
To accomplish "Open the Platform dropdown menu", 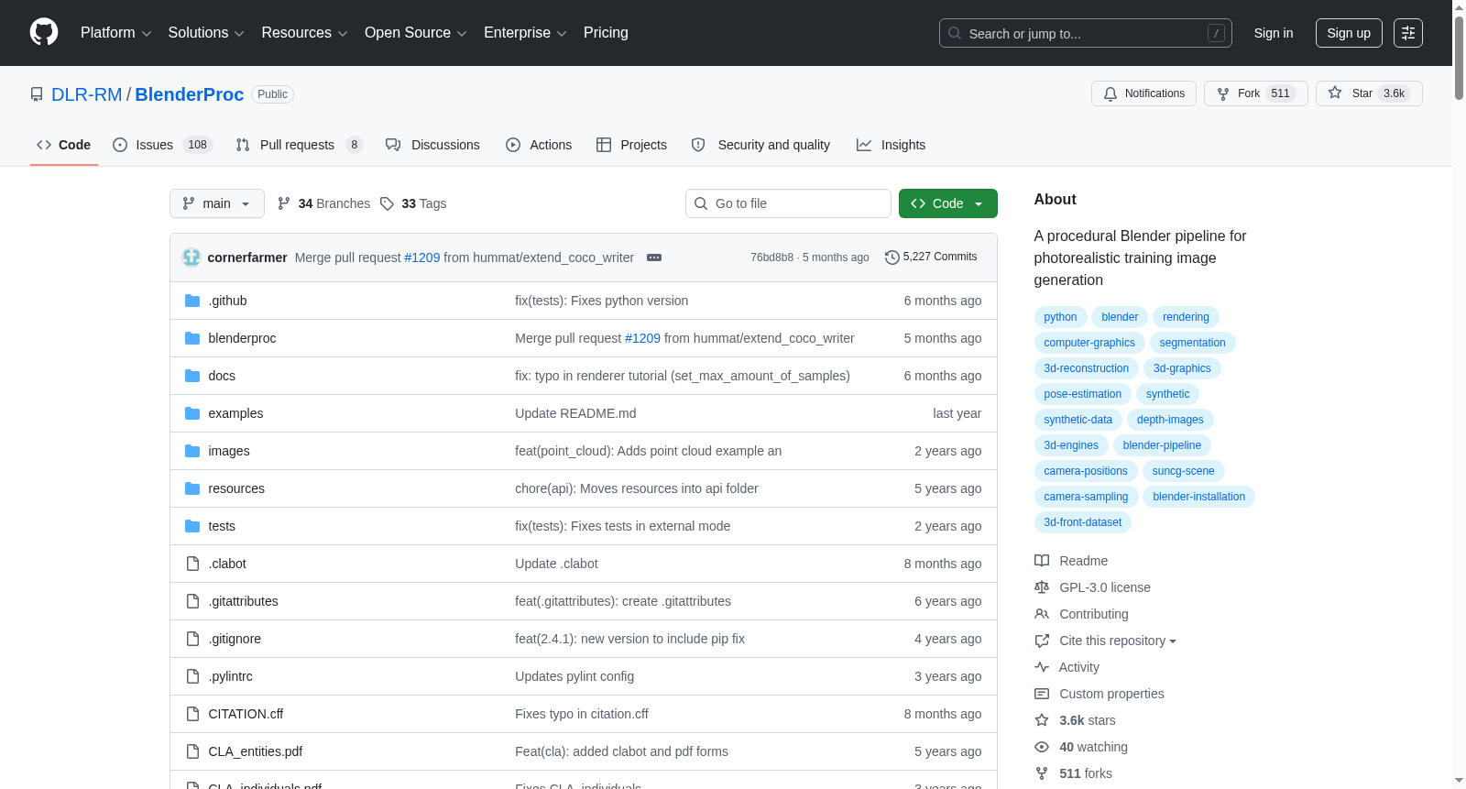I will [116, 33].
